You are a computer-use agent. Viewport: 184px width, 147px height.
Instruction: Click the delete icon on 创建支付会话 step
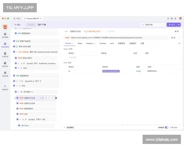coord(52,98)
